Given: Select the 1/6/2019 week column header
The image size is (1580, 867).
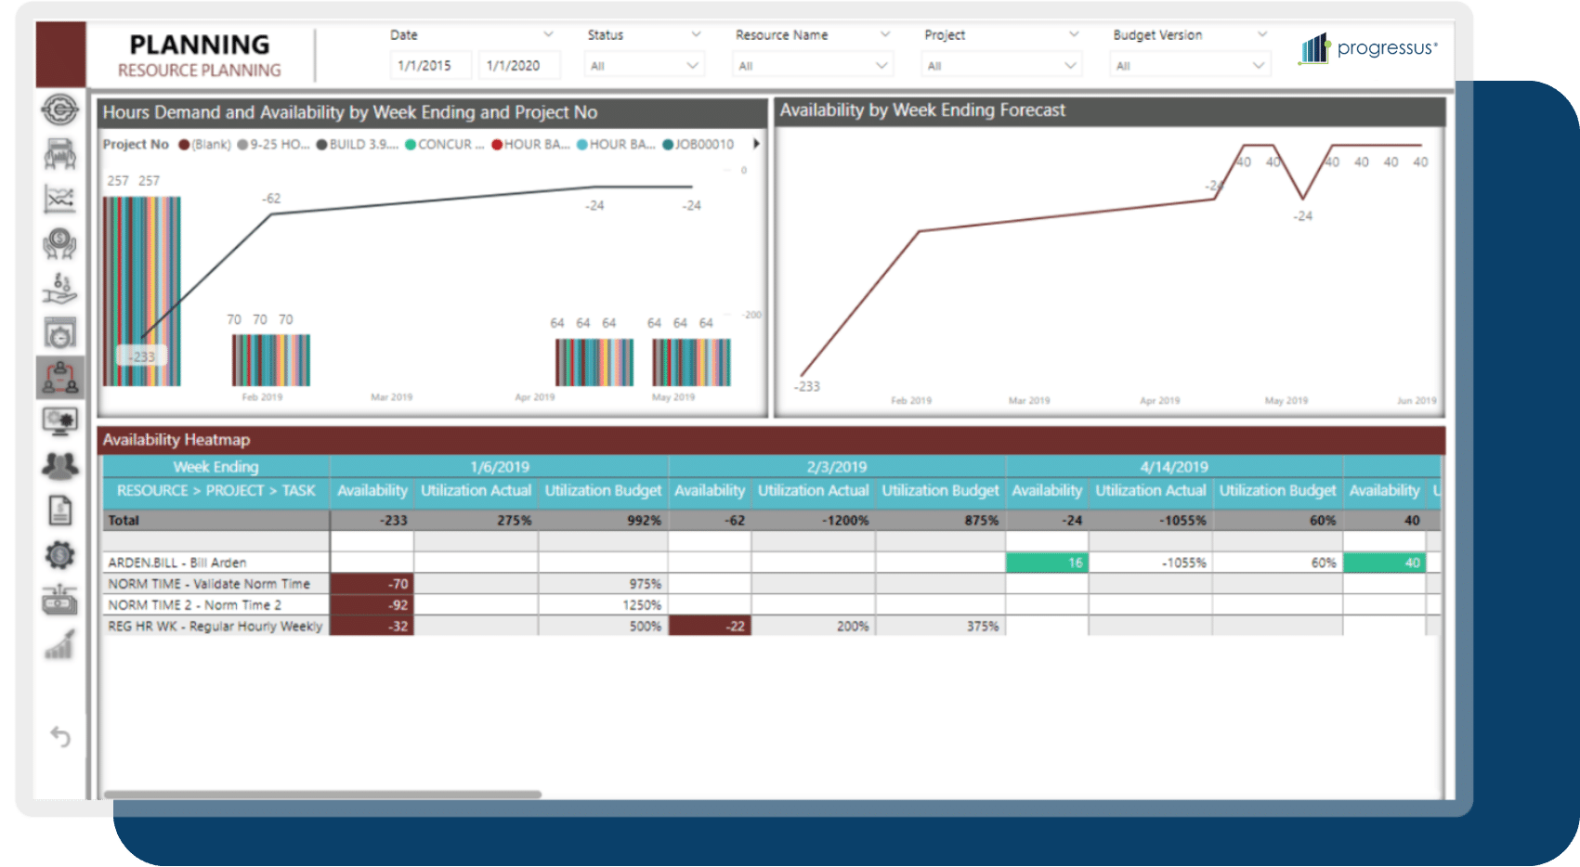Looking at the screenshot, I should pos(500,467).
